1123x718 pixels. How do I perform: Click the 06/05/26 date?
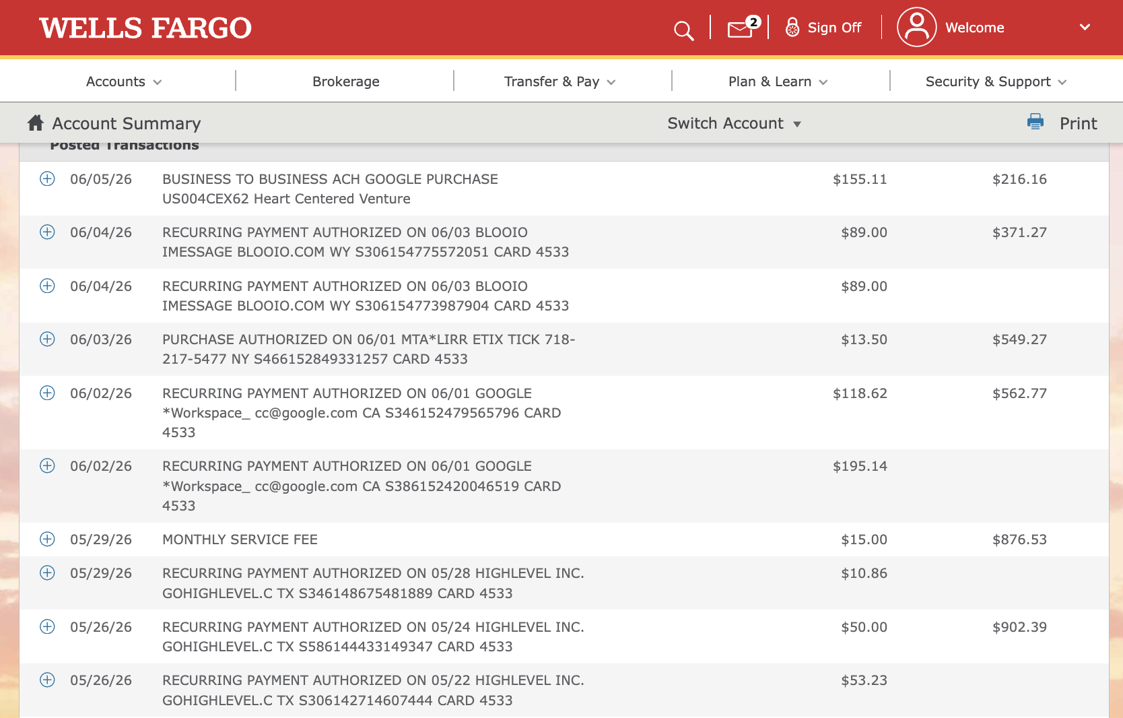[x=101, y=179]
